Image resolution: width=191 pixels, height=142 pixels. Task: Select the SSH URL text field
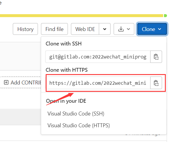(98, 57)
